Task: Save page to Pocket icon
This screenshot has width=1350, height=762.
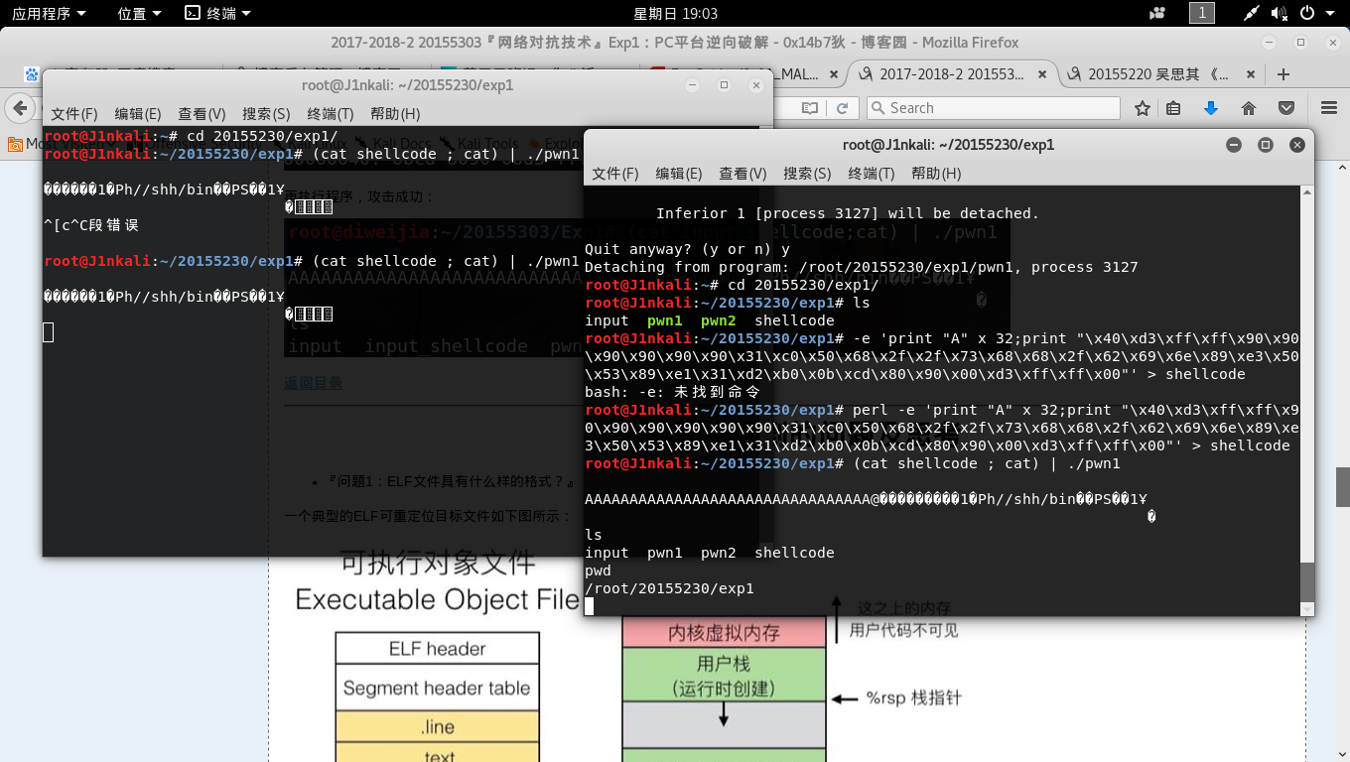Action: 1285,108
